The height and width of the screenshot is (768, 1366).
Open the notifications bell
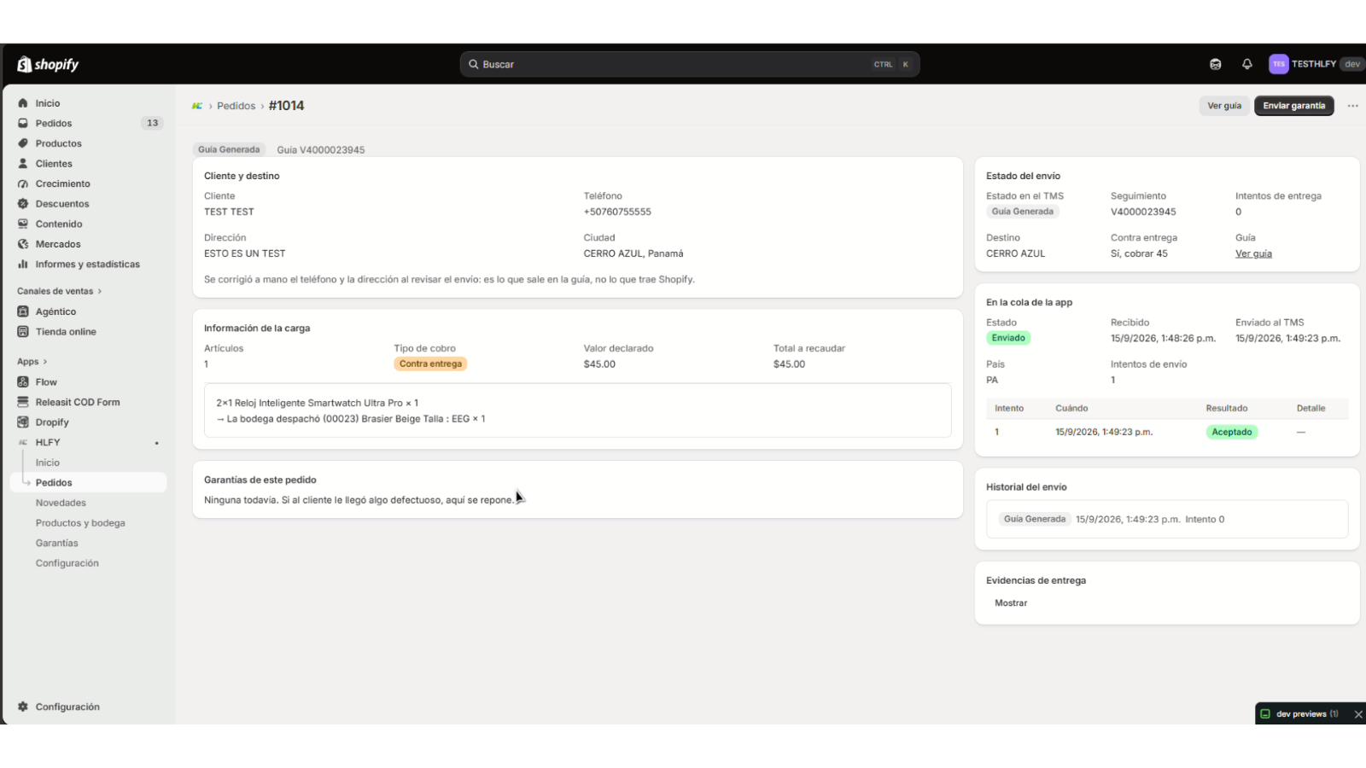pos(1247,64)
